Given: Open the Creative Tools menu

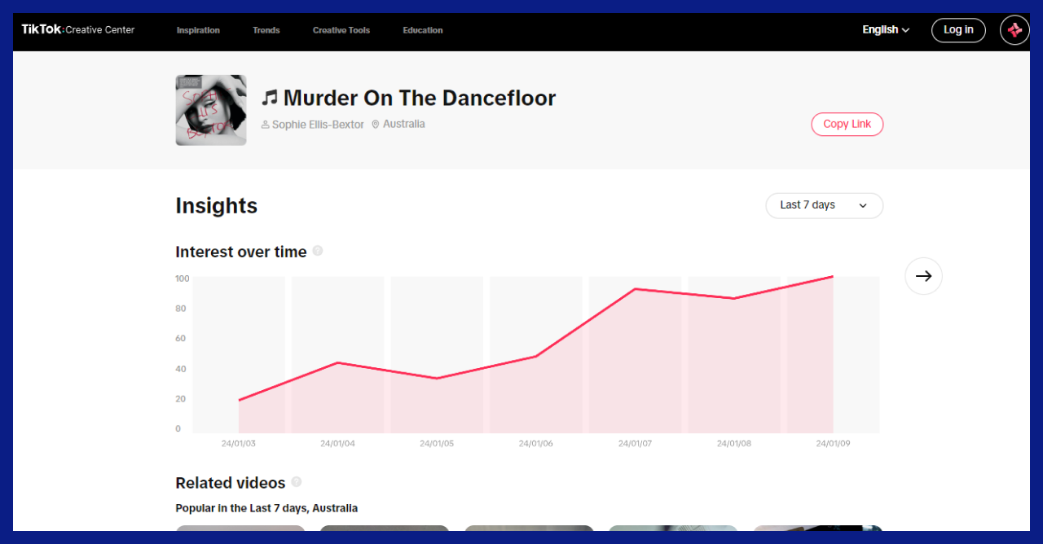Looking at the screenshot, I should point(341,30).
